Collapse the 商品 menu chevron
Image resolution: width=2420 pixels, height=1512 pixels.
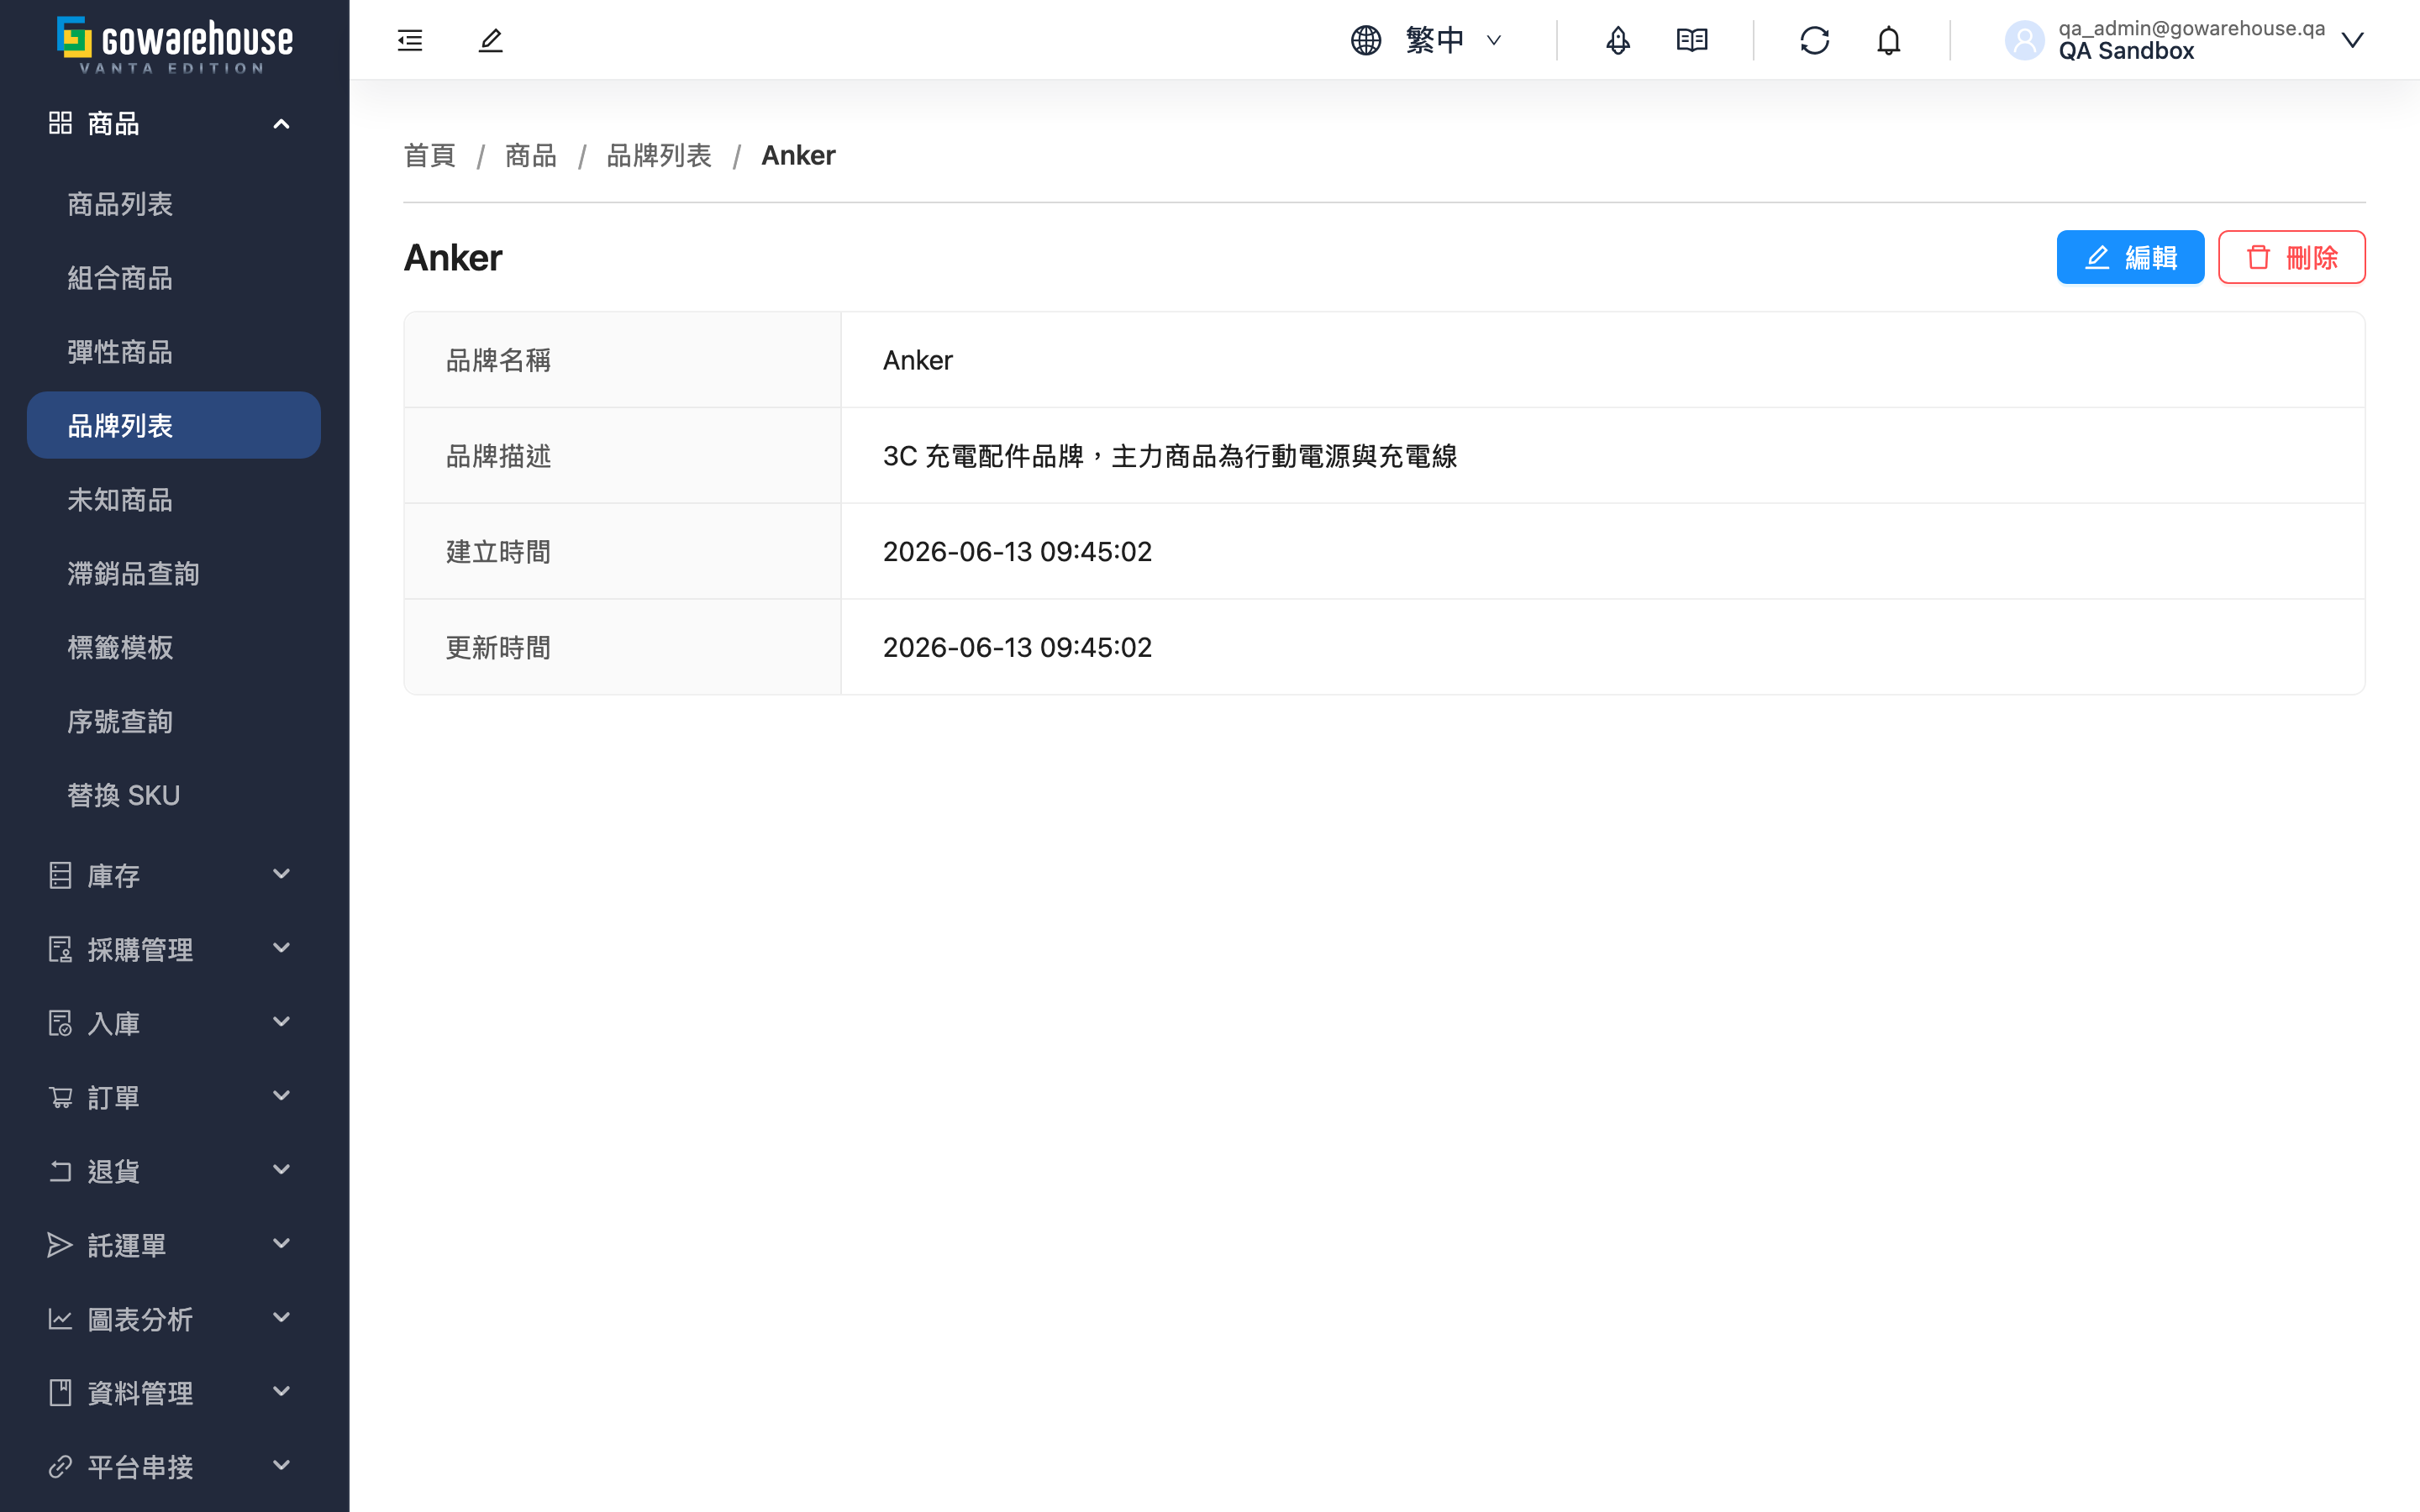[282, 123]
